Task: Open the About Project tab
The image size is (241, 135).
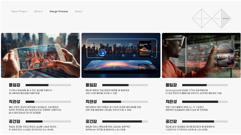Action: pos(19,11)
